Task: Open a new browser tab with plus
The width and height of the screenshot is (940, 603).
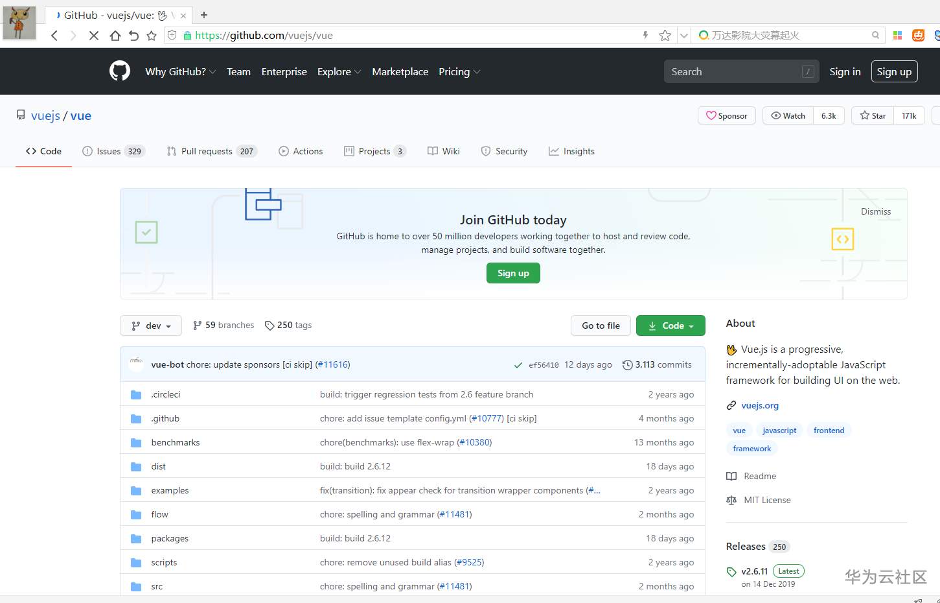Action: (204, 15)
